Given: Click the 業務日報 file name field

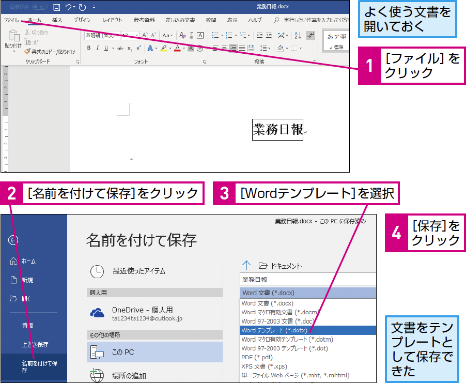Looking at the screenshot, I should 308,280.
